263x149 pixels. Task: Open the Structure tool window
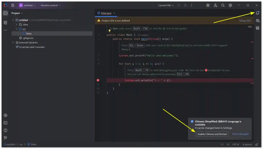tap(5, 23)
